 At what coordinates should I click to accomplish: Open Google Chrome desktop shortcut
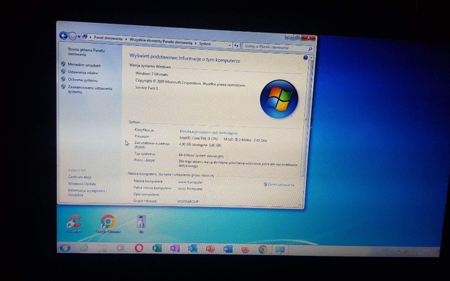[108, 223]
